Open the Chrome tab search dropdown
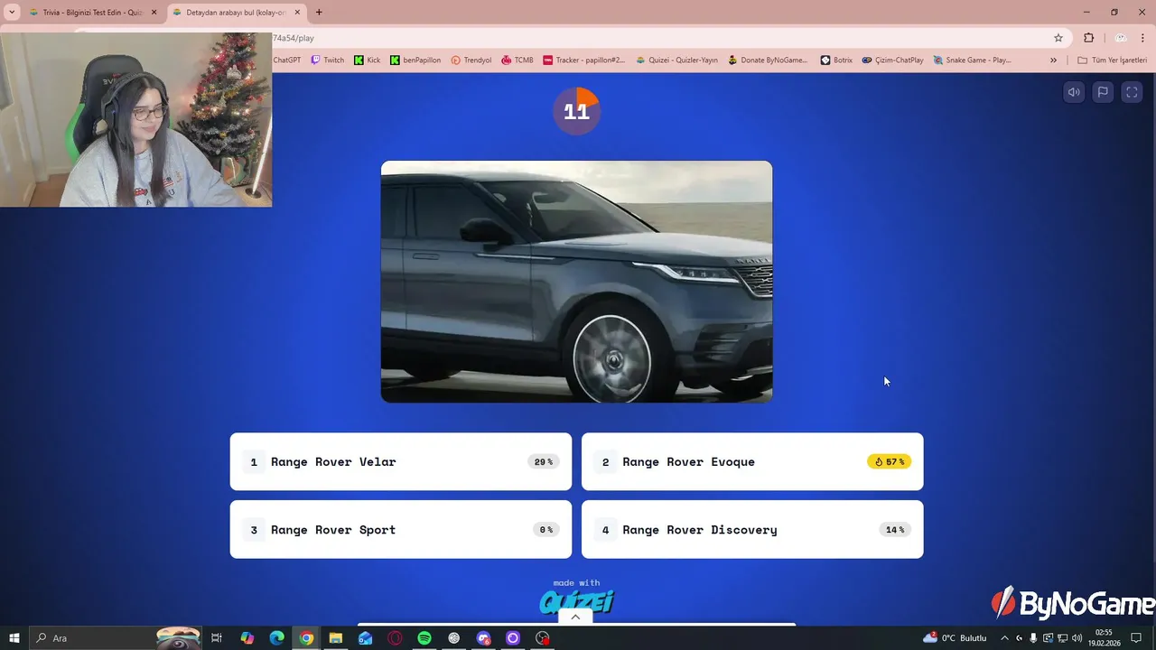 pyautogui.click(x=12, y=13)
